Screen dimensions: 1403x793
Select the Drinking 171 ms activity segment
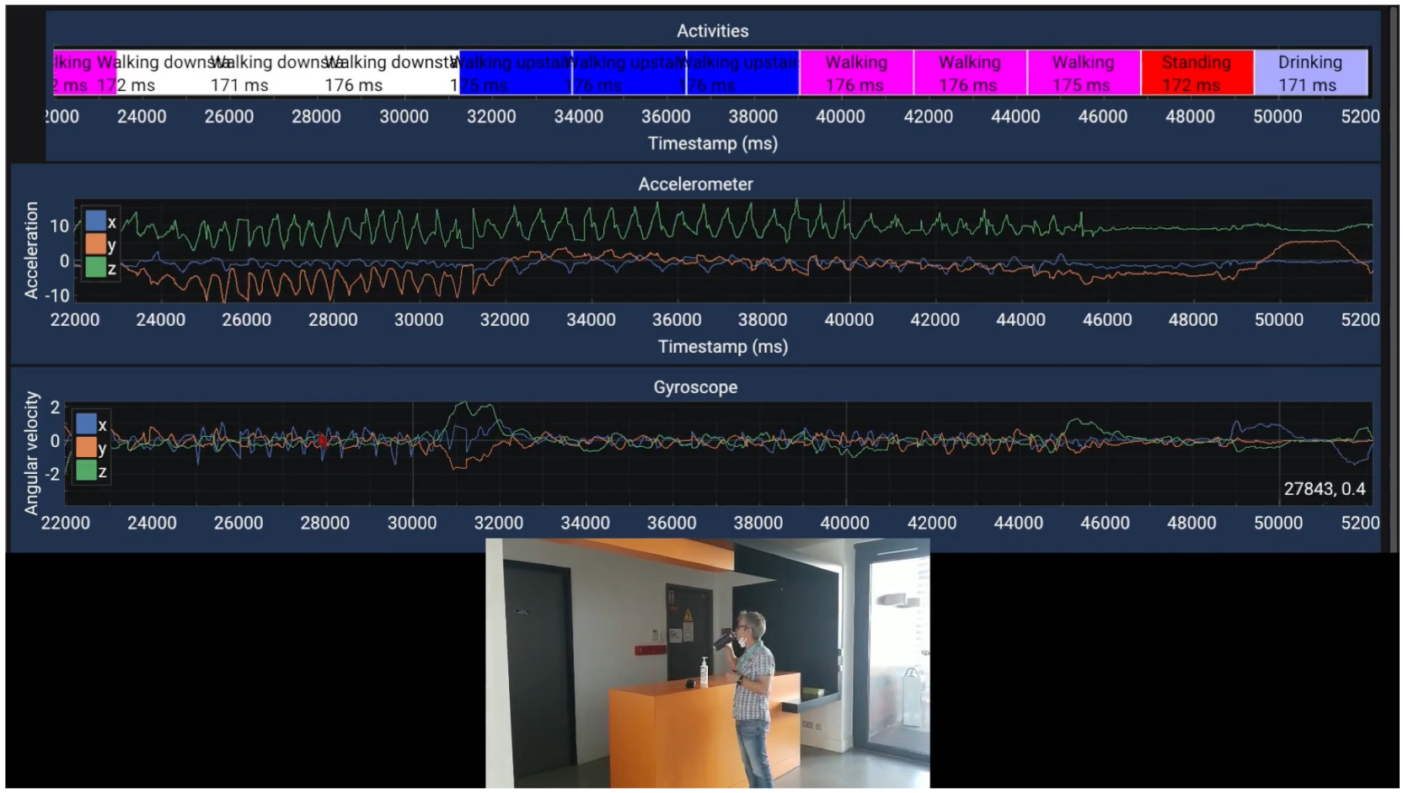point(1310,73)
